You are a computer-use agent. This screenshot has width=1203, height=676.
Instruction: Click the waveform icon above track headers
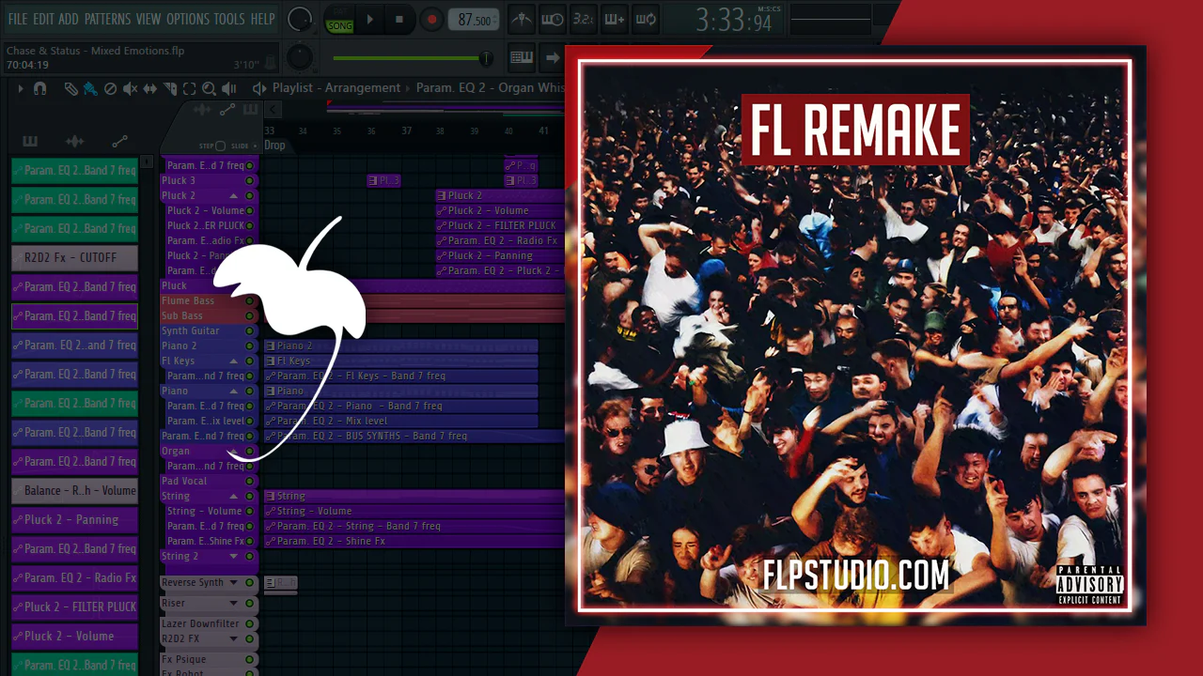pos(201,110)
